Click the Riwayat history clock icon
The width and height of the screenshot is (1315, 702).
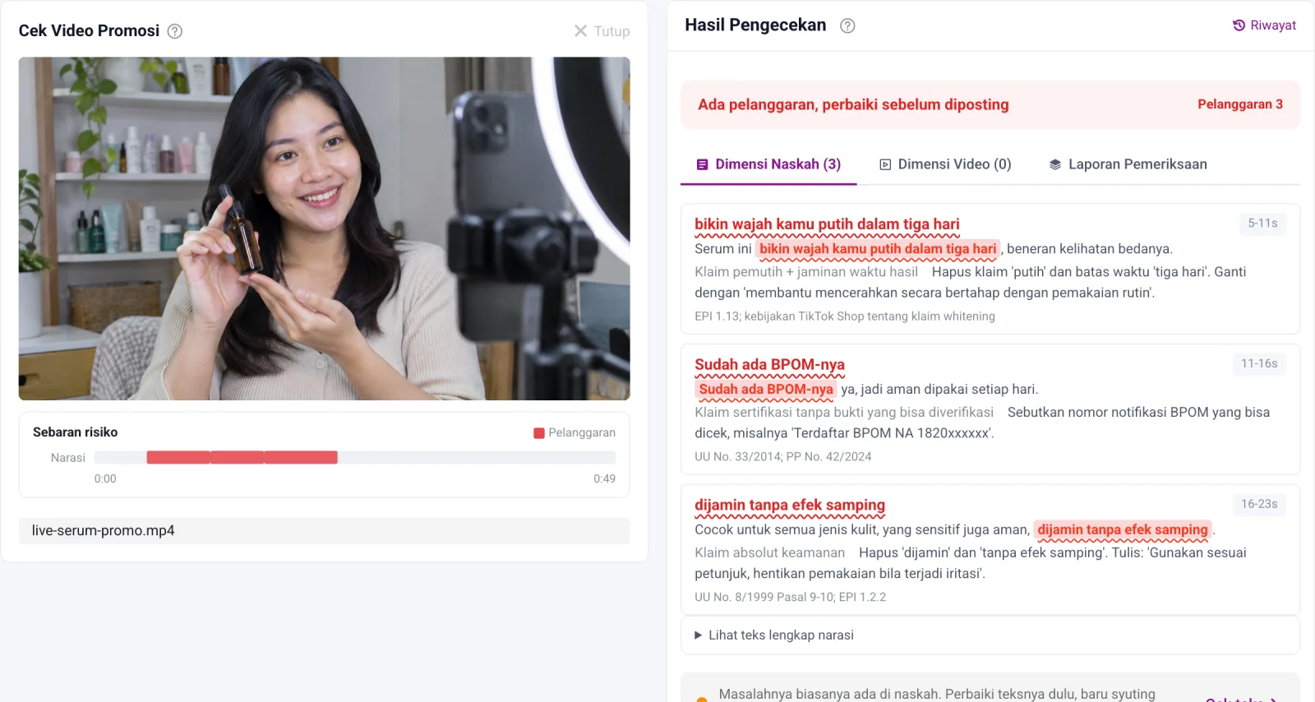click(x=1239, y=25)
